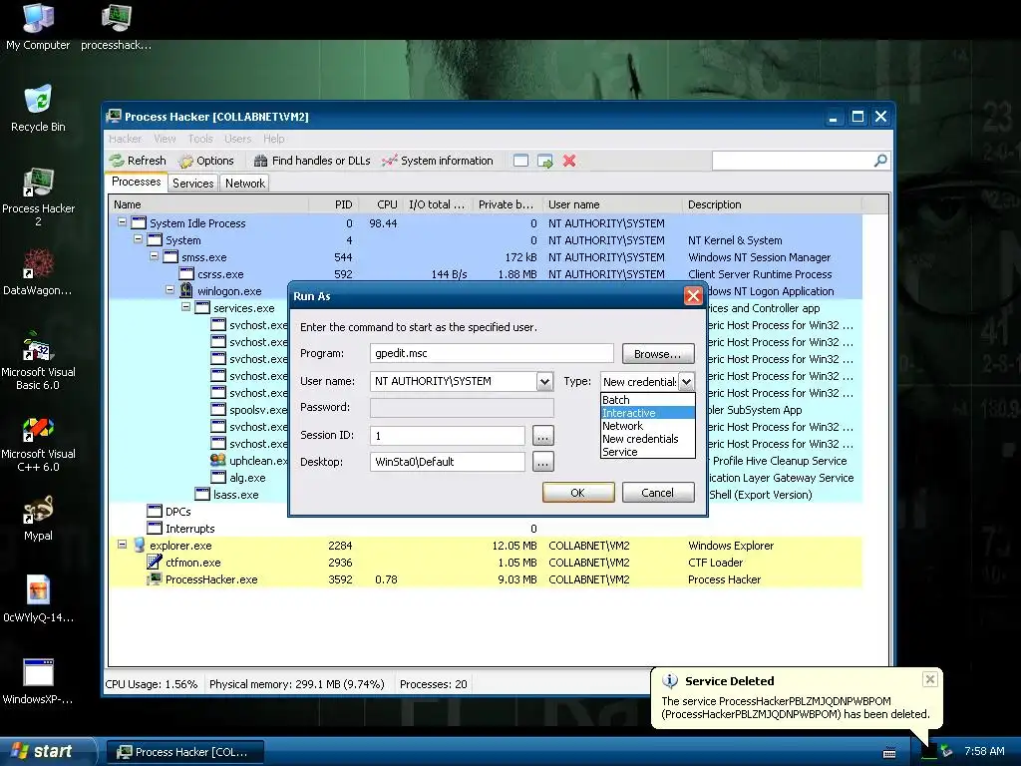Select the ctfmon.exe process row
The height and width of the screenshot is (766, 1021).
(486, 563)
